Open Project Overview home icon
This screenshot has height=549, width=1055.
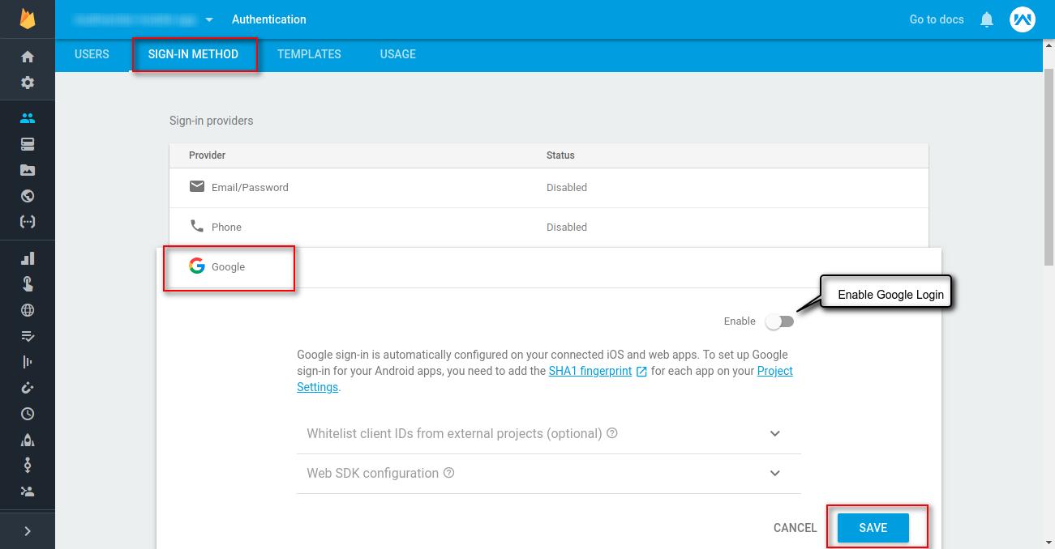28,57
